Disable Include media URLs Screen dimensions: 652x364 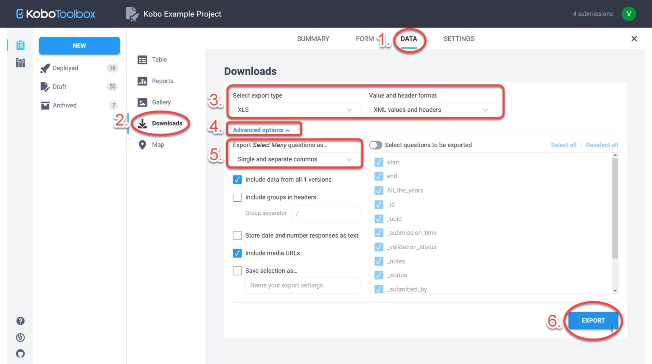pyautogui.click(x=237, y=253)
